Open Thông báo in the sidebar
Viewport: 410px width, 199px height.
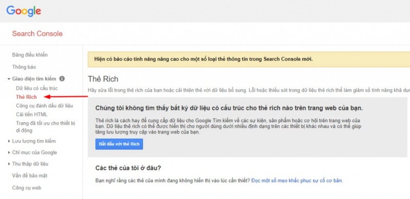[x=24, y=67]
